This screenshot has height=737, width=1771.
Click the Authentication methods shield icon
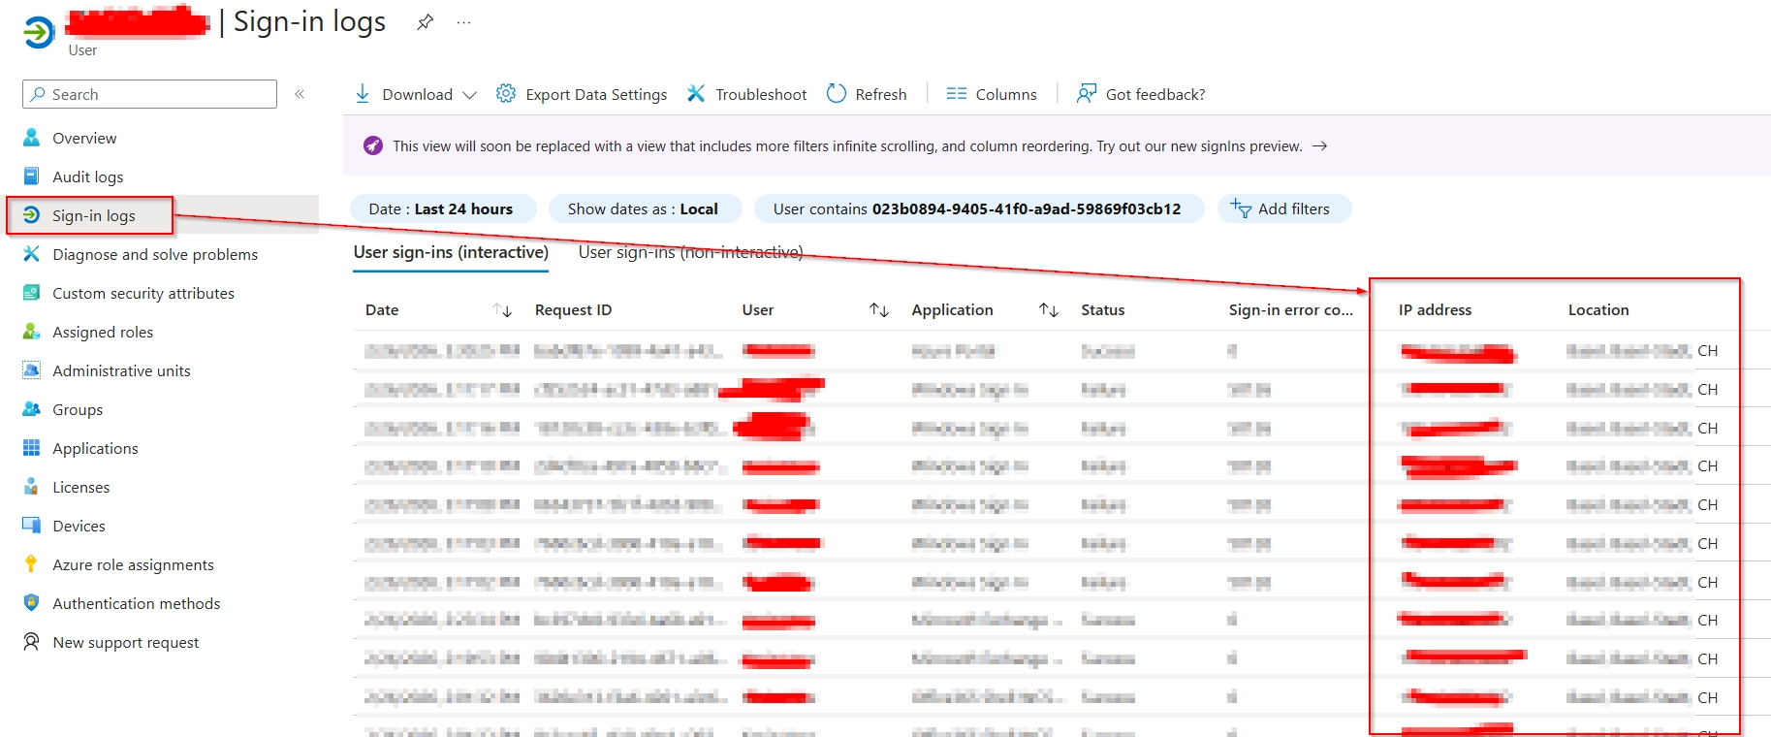pos(31,603)
